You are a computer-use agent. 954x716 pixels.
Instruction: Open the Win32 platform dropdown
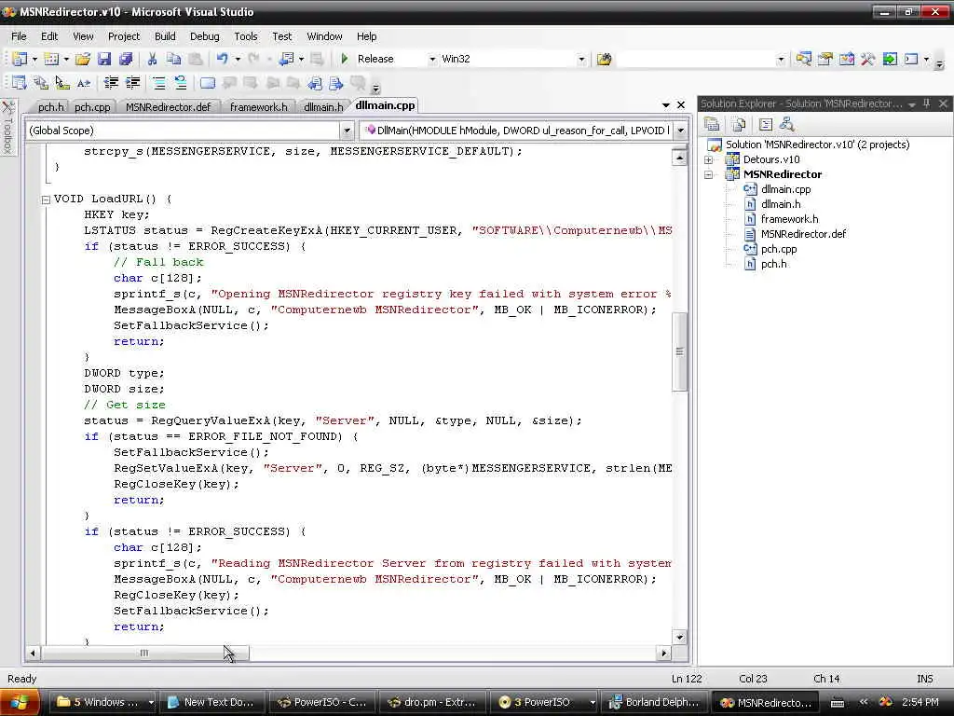point(581,59)
